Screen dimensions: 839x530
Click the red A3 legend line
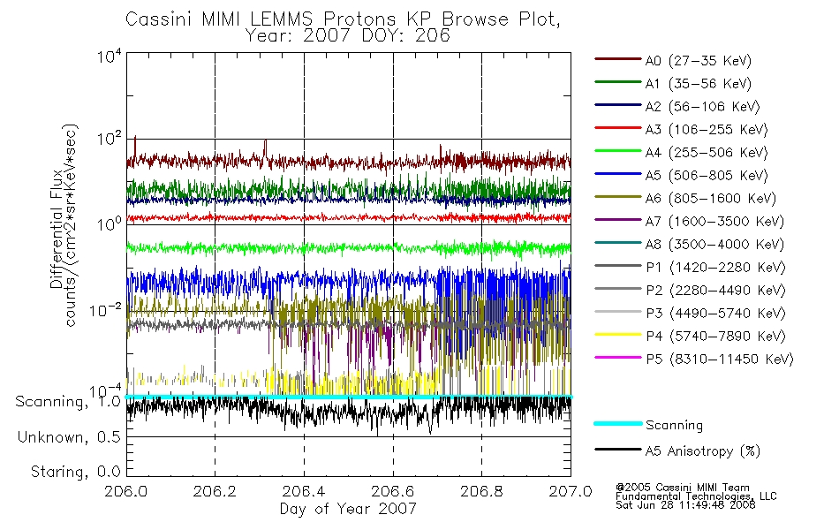tap(618, 128)
